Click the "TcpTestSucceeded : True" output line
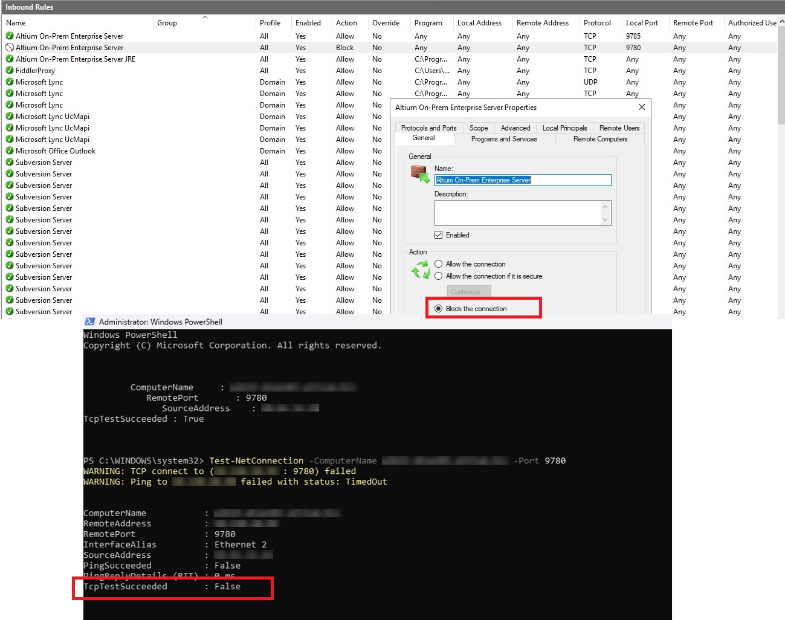The width and height of the screenshot is (785, 620). 144,419
